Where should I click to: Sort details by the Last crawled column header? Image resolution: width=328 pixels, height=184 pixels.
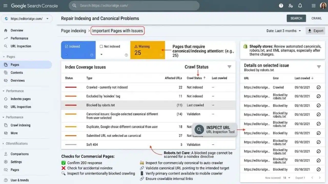(304, 78)
